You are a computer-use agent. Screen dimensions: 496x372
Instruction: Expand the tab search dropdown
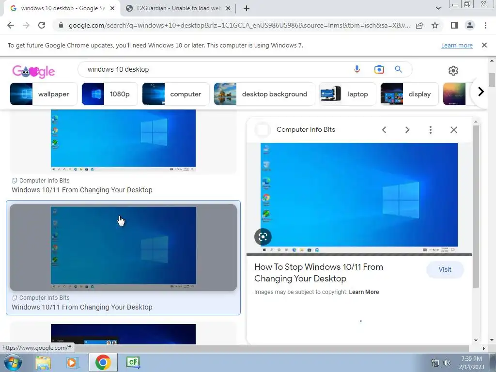click(x=438, y=8)
